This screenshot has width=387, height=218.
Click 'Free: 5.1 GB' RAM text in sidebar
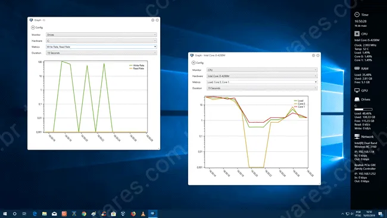[362, 82]
